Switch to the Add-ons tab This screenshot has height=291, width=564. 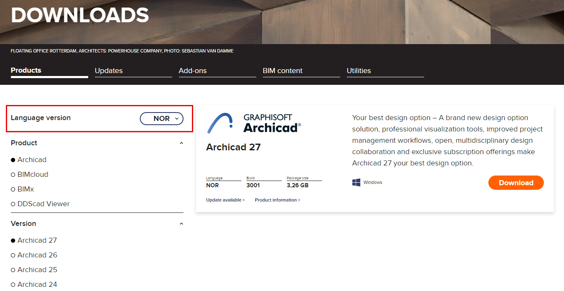pyautogui.click(x=218, y=71)
